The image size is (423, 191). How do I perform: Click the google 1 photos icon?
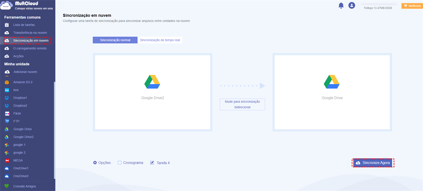point(7,145)
